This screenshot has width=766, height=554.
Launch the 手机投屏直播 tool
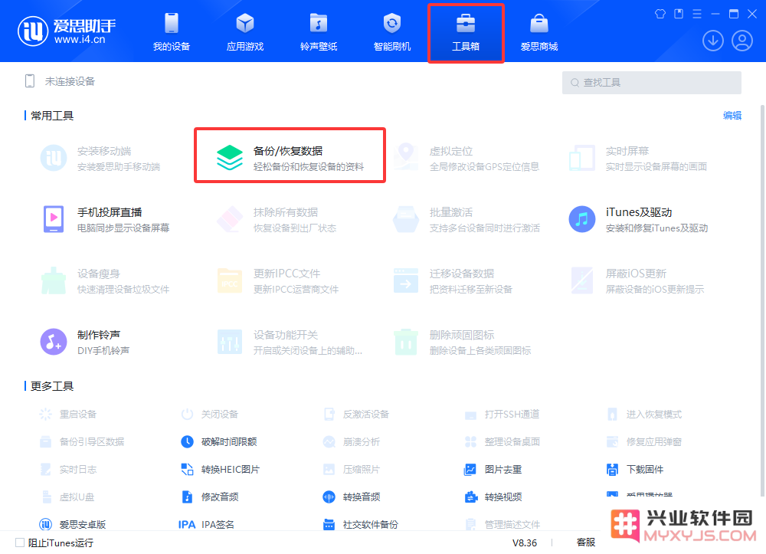coord(107,219)
